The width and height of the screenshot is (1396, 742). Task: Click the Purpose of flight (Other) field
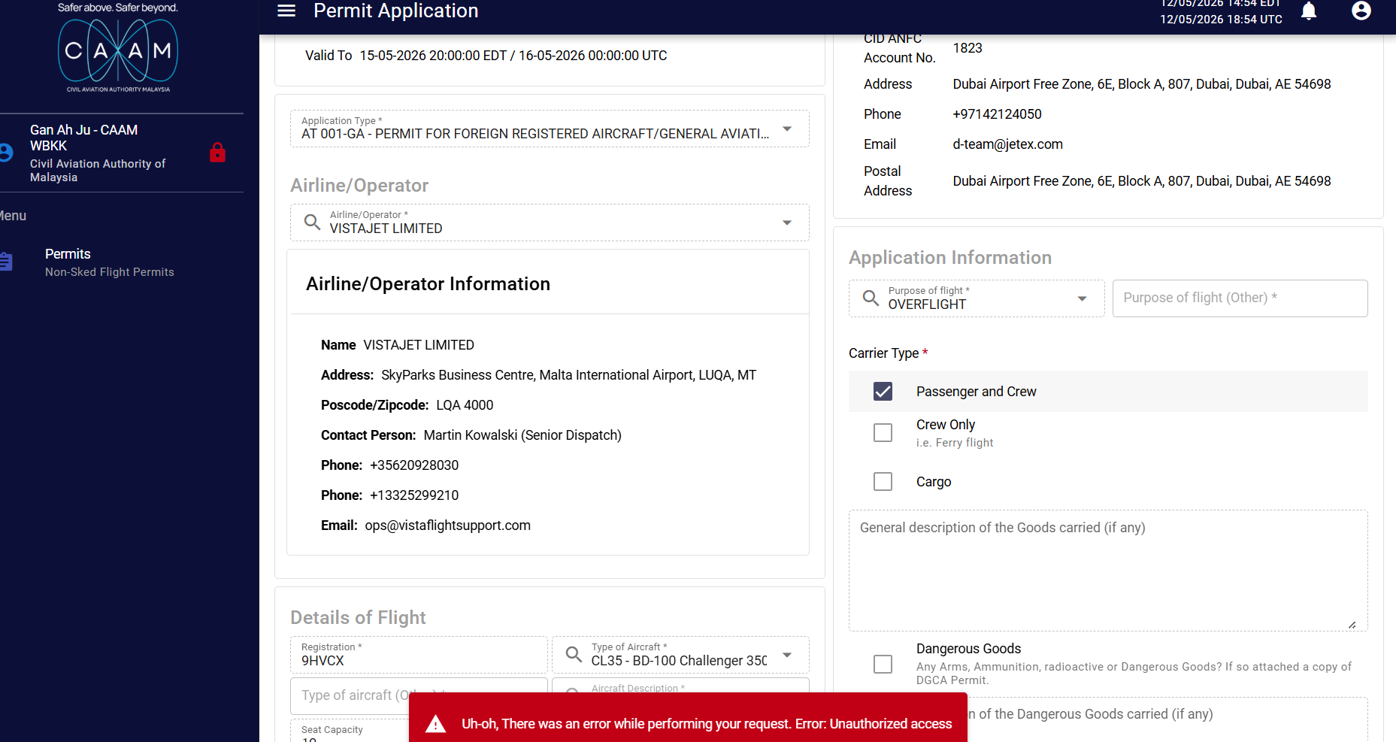(1240, 298)
